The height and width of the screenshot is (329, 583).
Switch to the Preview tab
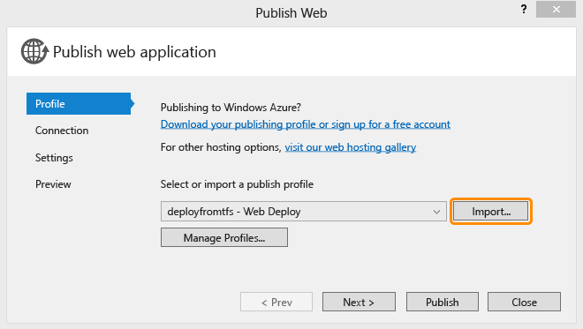[x=53, y=184]
